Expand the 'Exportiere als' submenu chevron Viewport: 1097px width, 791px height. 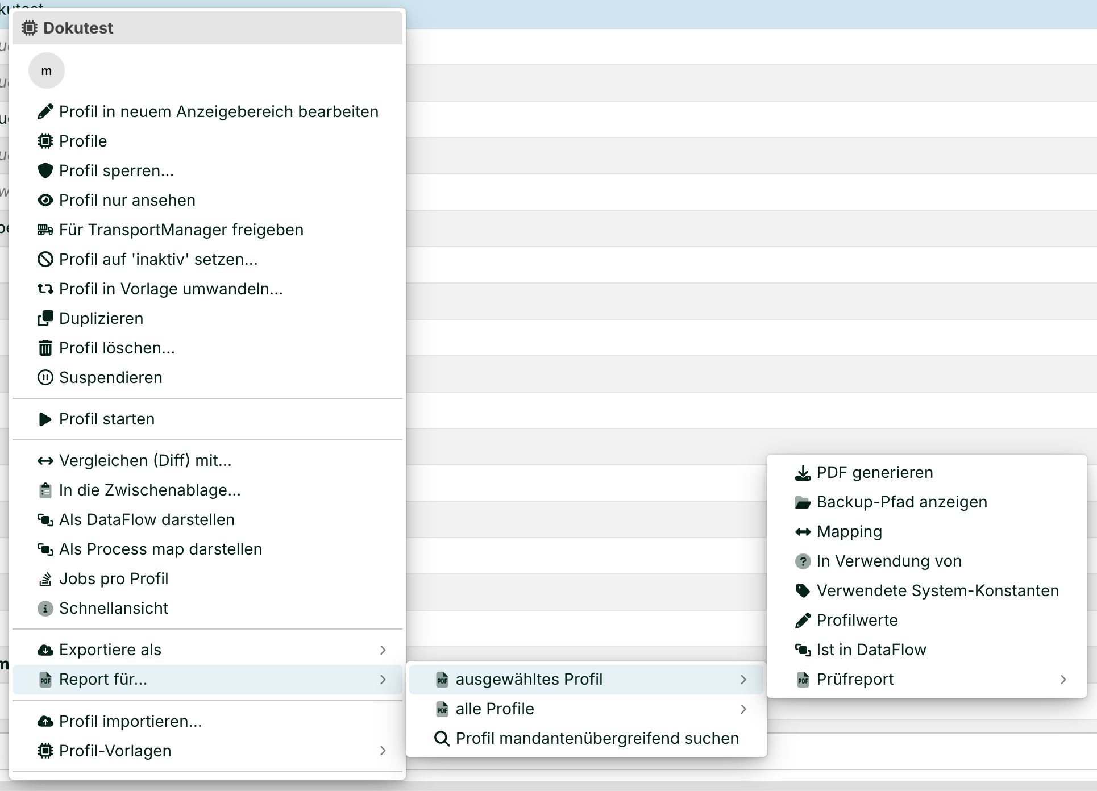pos(383,650)
